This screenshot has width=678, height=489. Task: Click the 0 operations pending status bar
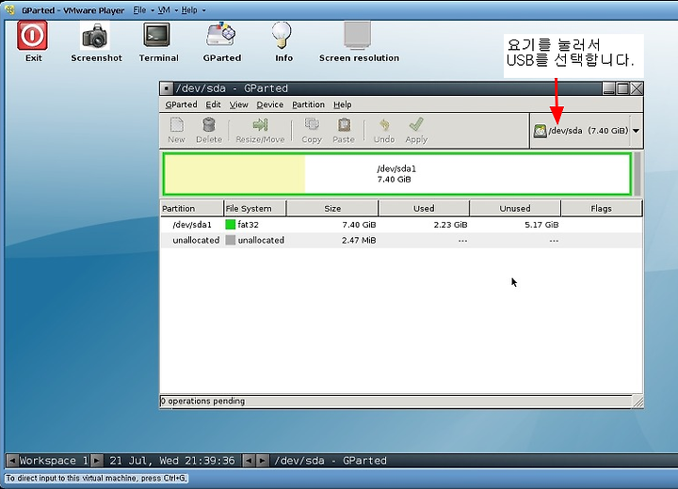click(395, 402)
